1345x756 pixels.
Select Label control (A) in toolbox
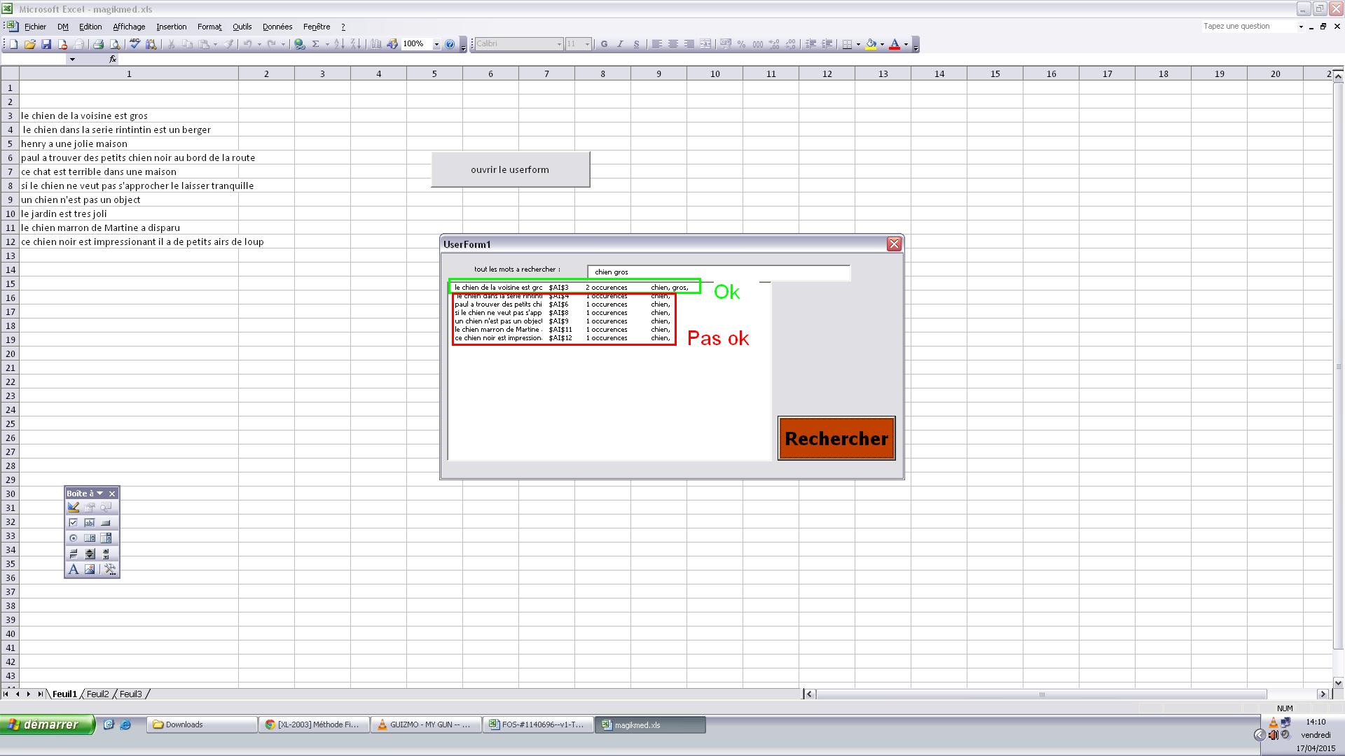[x=74, y=569]
